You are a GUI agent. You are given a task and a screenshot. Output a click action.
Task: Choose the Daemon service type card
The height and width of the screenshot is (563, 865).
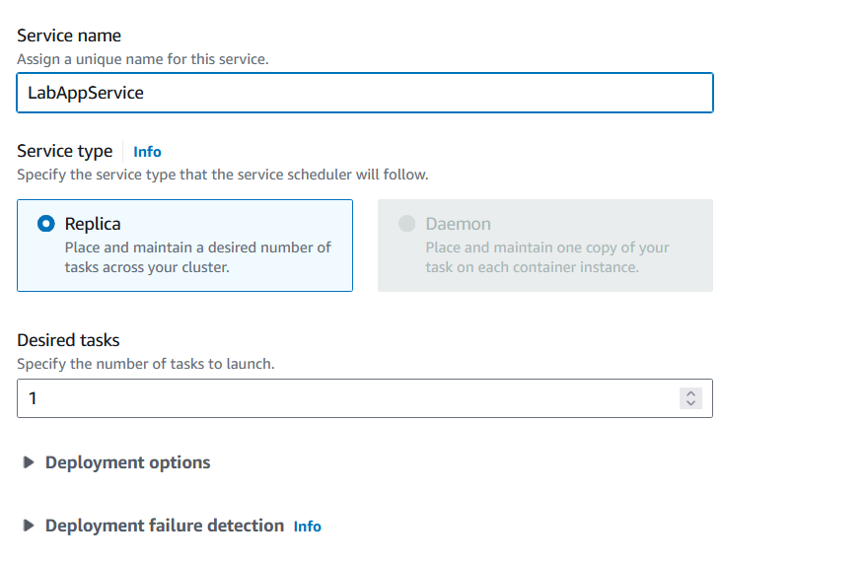[x=545, y=246]
